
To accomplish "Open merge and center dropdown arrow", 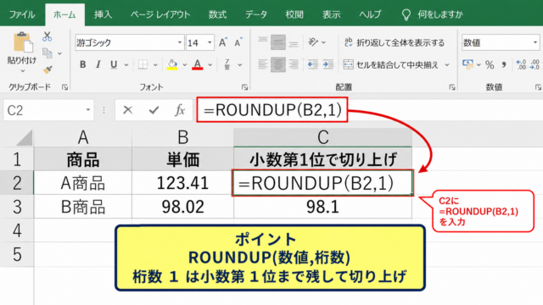I will 447,64.
